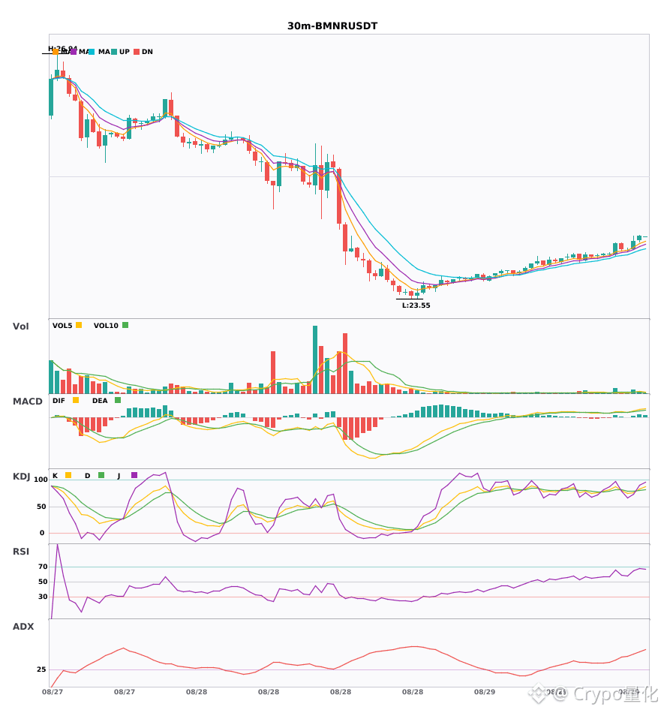Viewport: 664px width, 713px height.
Task: Click the yellow VOL5 legend swatch
Action: pyautogui.click(x=79, y=325)
